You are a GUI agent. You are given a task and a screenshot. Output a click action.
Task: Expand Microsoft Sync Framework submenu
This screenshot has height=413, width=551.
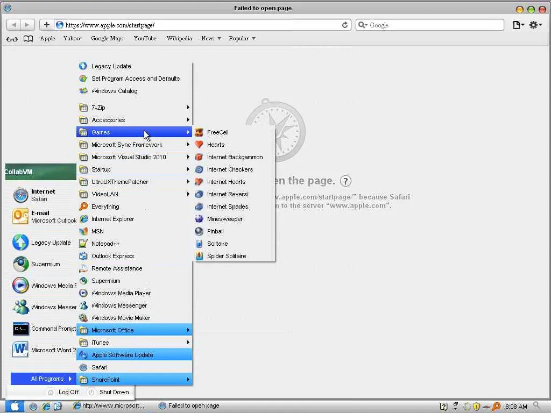[134, 145]
